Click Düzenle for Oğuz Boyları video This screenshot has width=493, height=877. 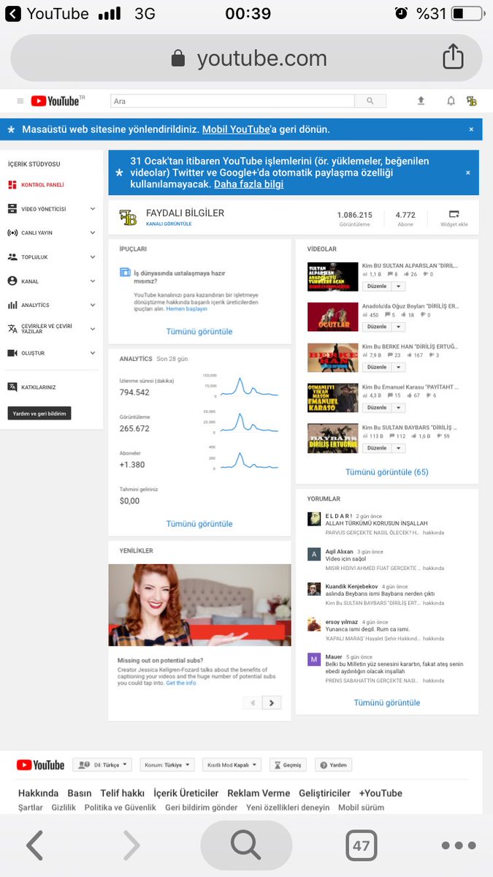click(377, 327)
